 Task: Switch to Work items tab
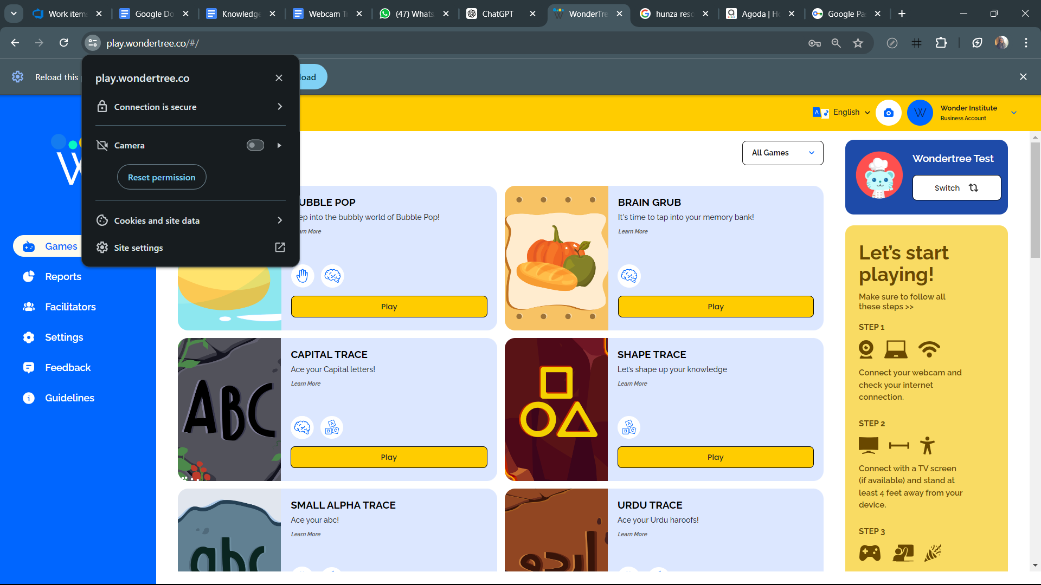pyautogui.click(x=67, y=14)
